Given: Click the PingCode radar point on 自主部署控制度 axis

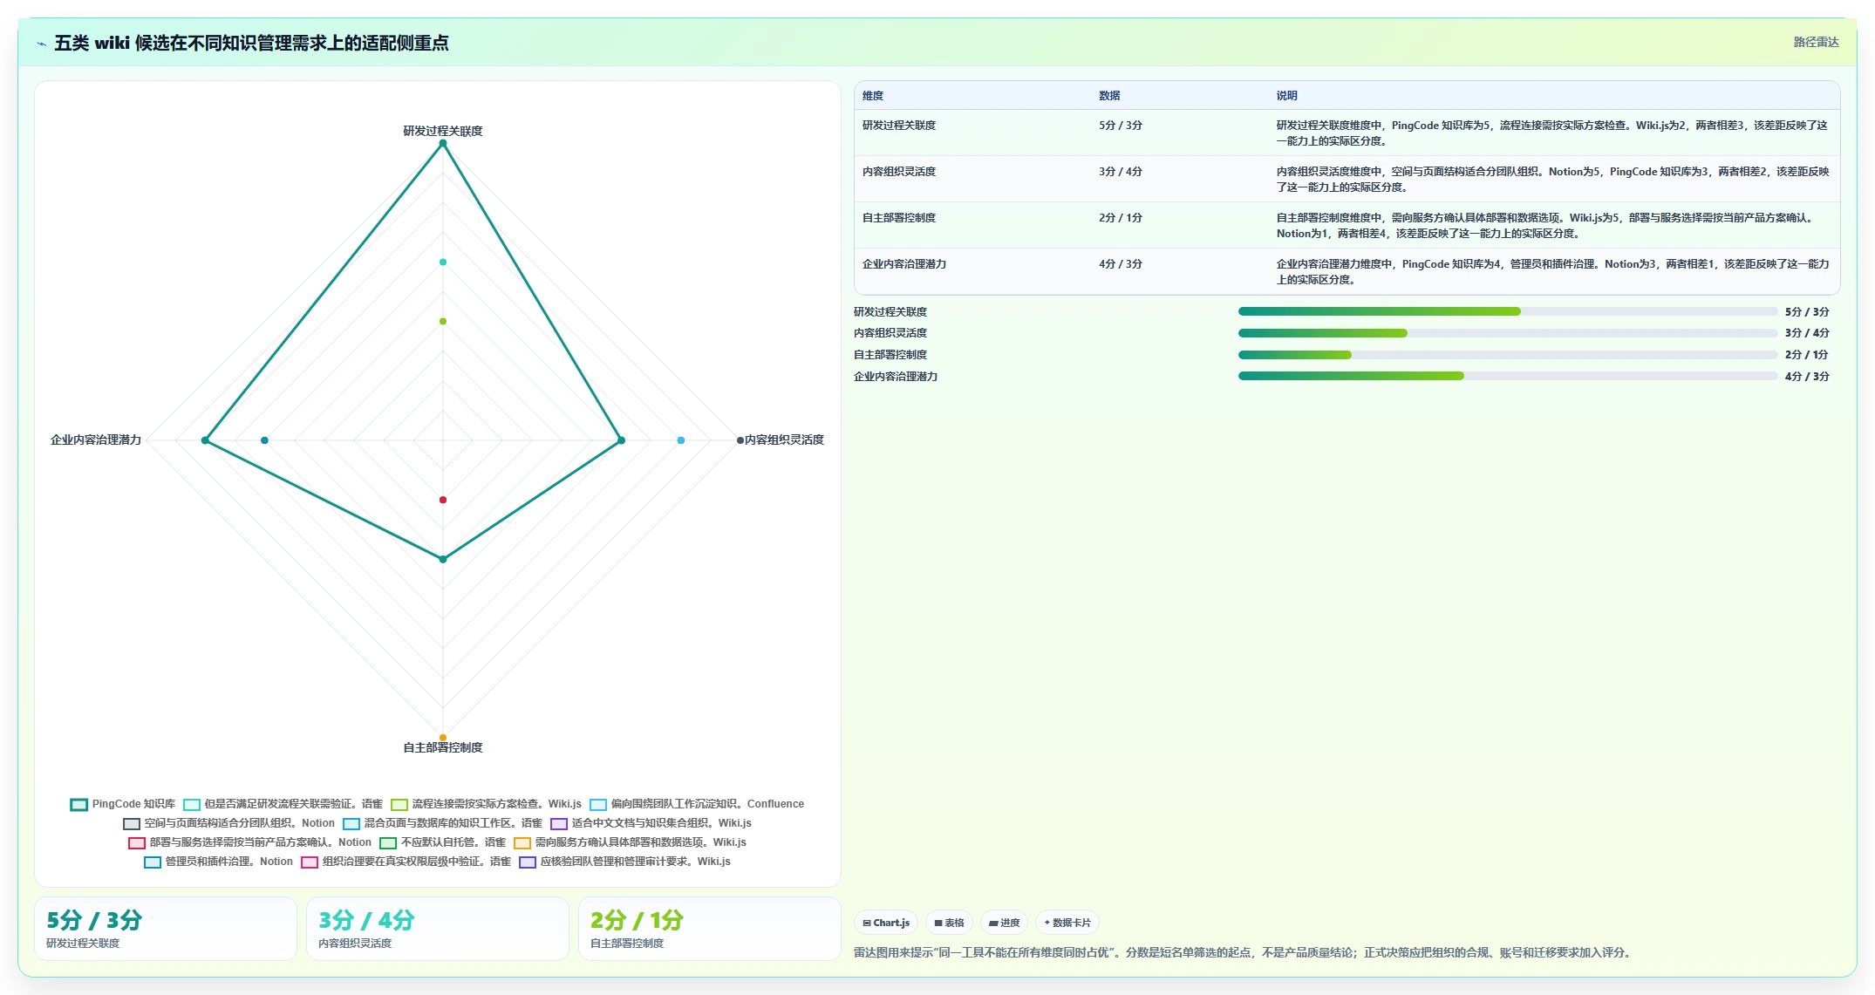Looking at the screenshot, I should point(443,559).
